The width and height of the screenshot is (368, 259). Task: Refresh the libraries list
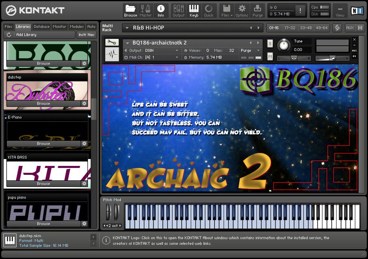(9, 35)
